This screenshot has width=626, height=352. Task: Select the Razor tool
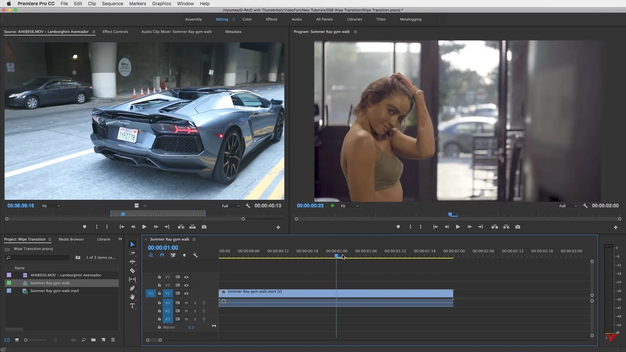tap(132, 271)
